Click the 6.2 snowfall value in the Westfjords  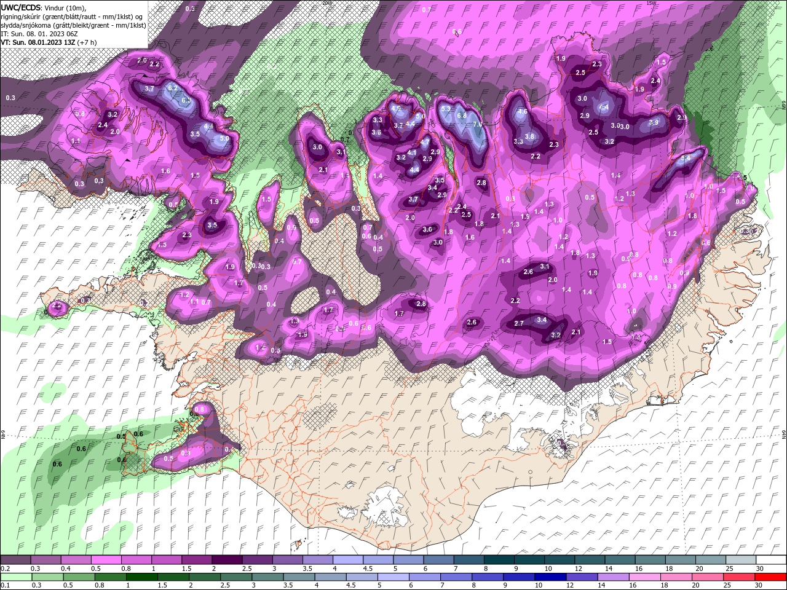pyautogui.click(x=173, y=88)
